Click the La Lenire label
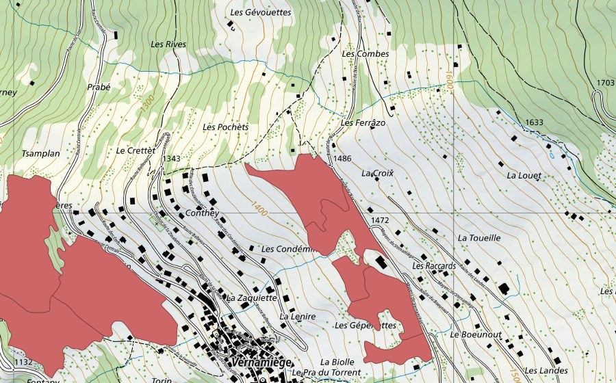The image size is (616, 383). pos(298,316)
